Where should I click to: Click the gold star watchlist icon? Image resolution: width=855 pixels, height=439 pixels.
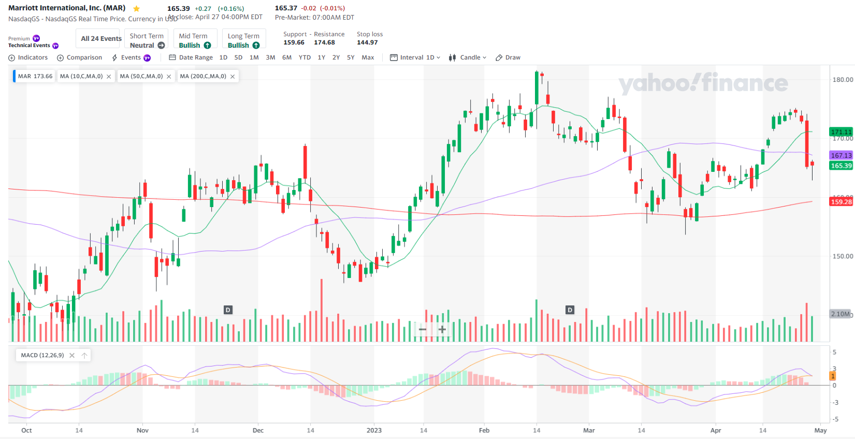coord(137,9)
